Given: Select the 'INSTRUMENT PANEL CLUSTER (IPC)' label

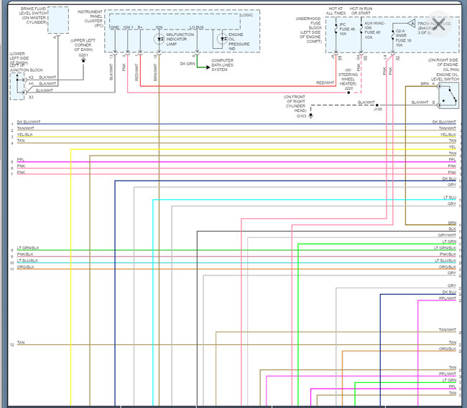Looking at the screenshot, I should pyautogui.click(x=90, y=19).
